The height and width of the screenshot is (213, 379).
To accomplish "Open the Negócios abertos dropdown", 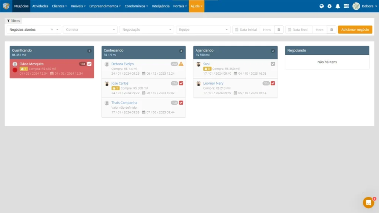I will pyautogui.click(x=34, y=30).
